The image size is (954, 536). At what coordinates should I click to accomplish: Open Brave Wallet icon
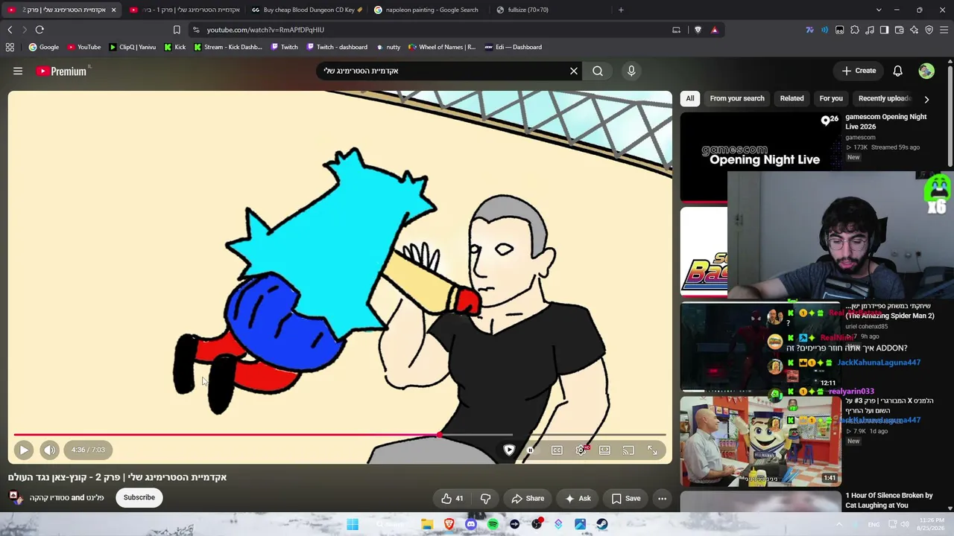[900, 30]
